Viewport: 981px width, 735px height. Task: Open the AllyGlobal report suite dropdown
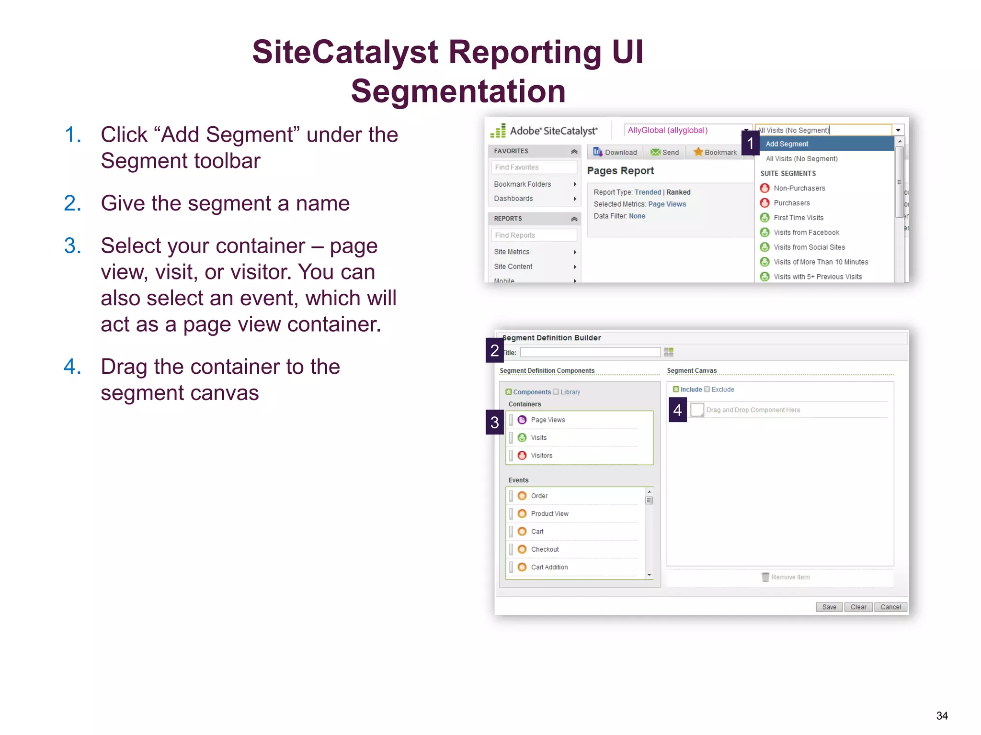click(x=745, y=130)
